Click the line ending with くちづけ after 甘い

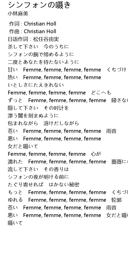point(67,70)
